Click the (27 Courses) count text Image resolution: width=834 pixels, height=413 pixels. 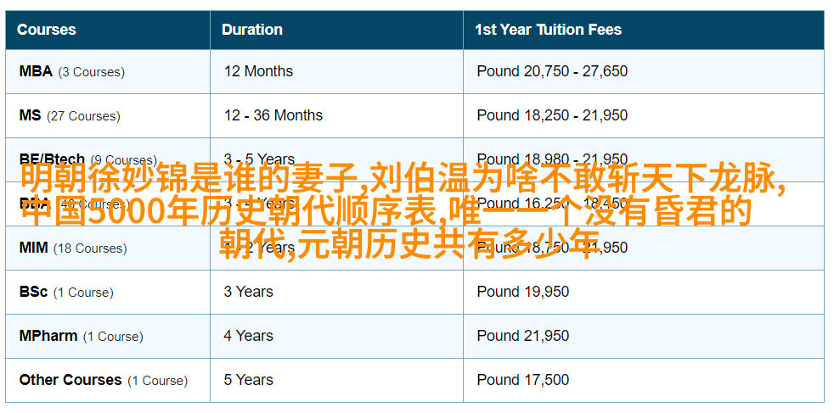(x=83, y=115)
